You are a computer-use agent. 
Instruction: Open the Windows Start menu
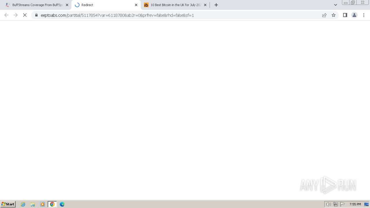(x=8, y=204)
